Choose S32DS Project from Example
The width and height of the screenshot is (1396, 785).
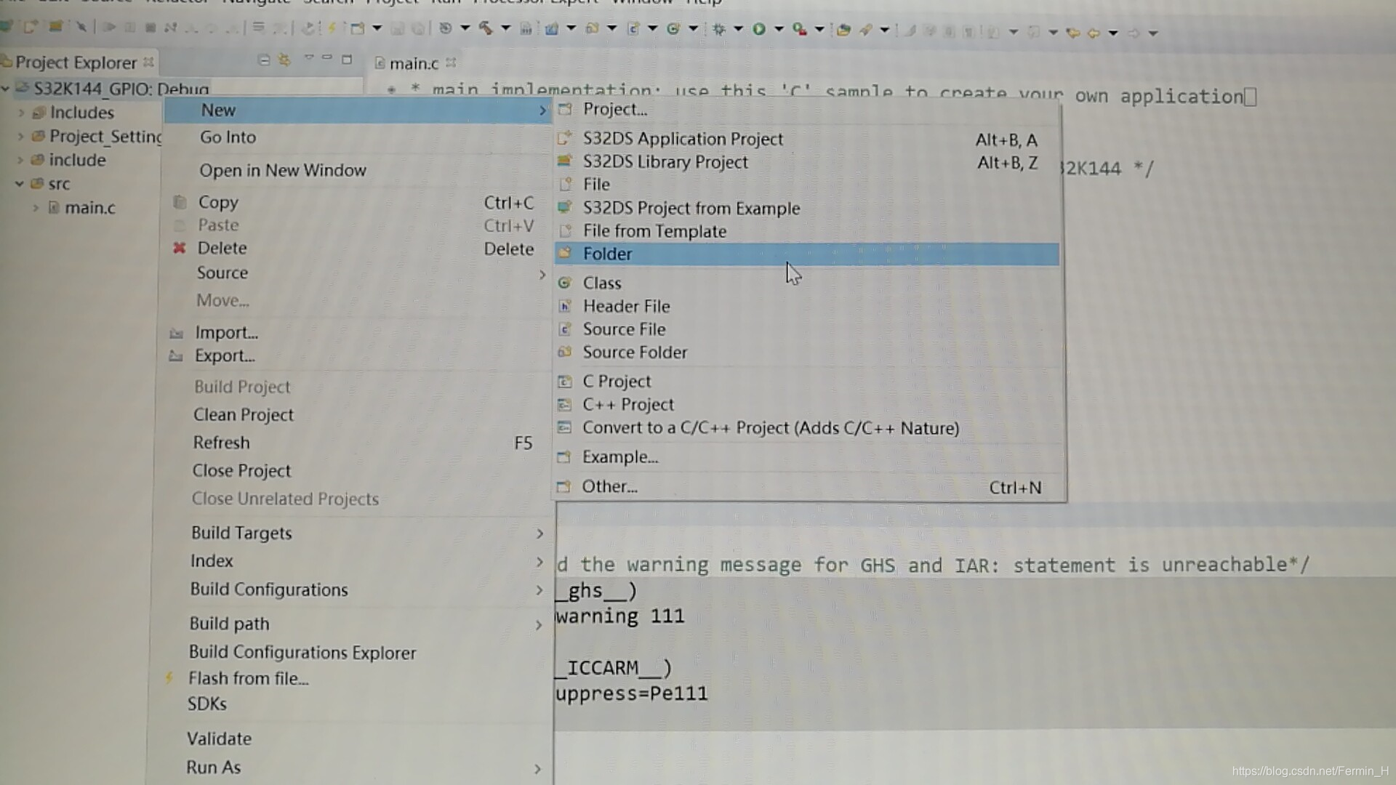coord(806,208)
